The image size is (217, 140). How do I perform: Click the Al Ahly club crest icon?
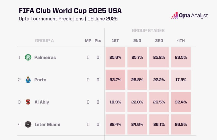coord(28,102)
